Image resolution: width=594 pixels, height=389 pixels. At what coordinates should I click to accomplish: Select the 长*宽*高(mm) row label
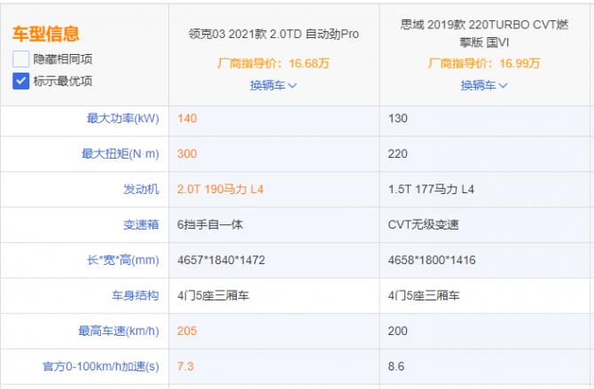122,261
